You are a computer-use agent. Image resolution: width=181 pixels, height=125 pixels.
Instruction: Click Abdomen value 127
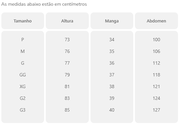coord(156,110)
